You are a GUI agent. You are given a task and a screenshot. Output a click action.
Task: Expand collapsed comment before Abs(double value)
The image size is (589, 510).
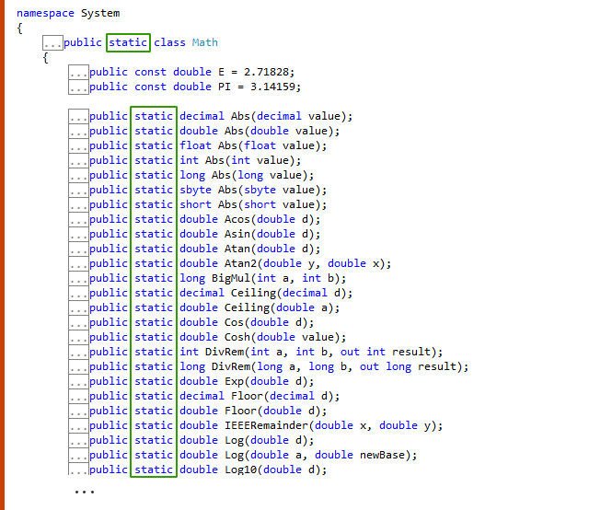78,131
